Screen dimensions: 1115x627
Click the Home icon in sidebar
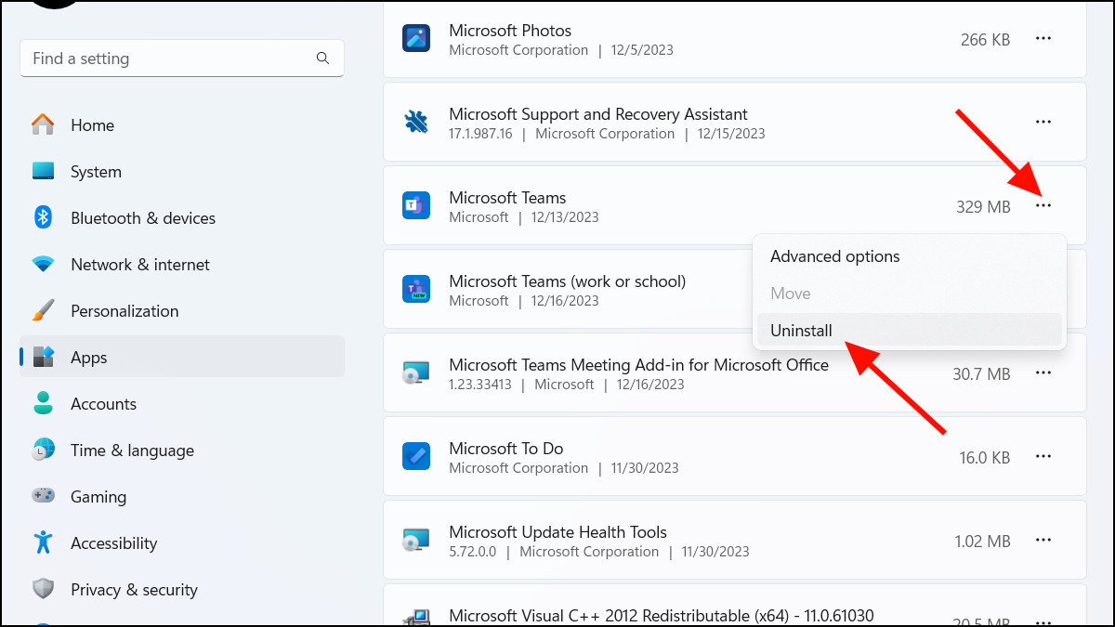point(43,124)
